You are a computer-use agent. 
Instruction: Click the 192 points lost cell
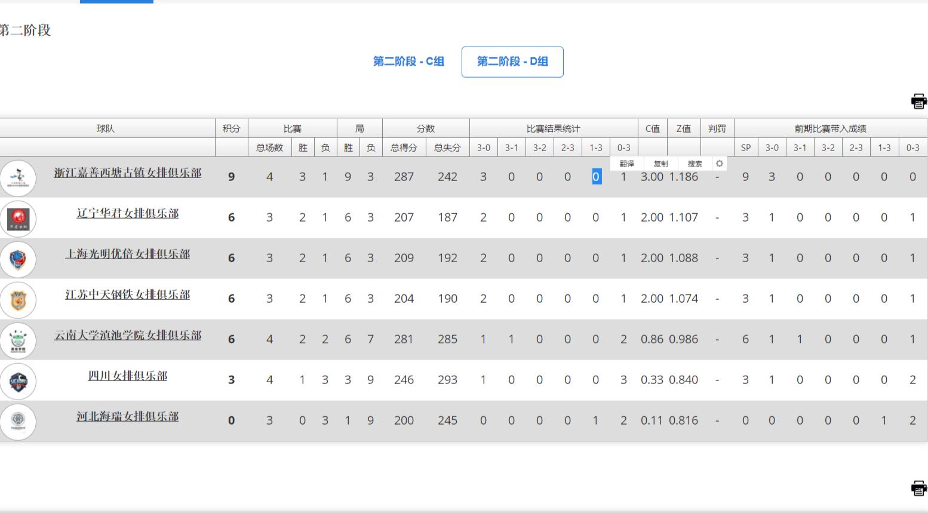click(x=448, y=258)
